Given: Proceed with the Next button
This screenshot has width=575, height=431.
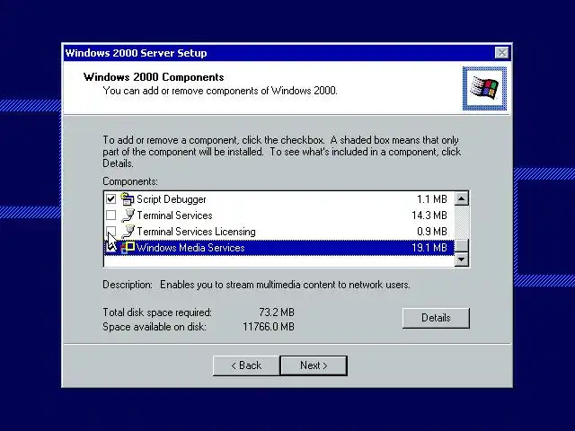Looking at the screenshot, I should click(314, 365).
